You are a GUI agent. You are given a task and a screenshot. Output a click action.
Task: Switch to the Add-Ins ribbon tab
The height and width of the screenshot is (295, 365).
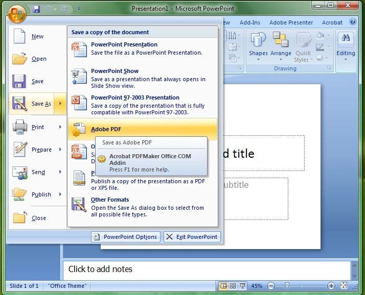click(x=250, y=22)
